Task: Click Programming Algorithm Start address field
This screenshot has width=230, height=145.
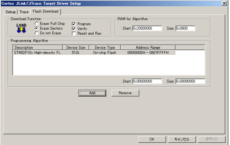Action: 147,81
